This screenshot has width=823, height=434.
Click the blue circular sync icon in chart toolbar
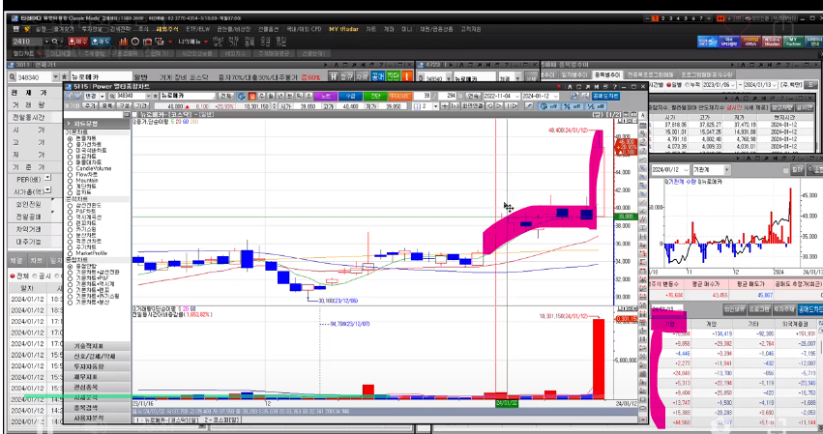[242, 96]
